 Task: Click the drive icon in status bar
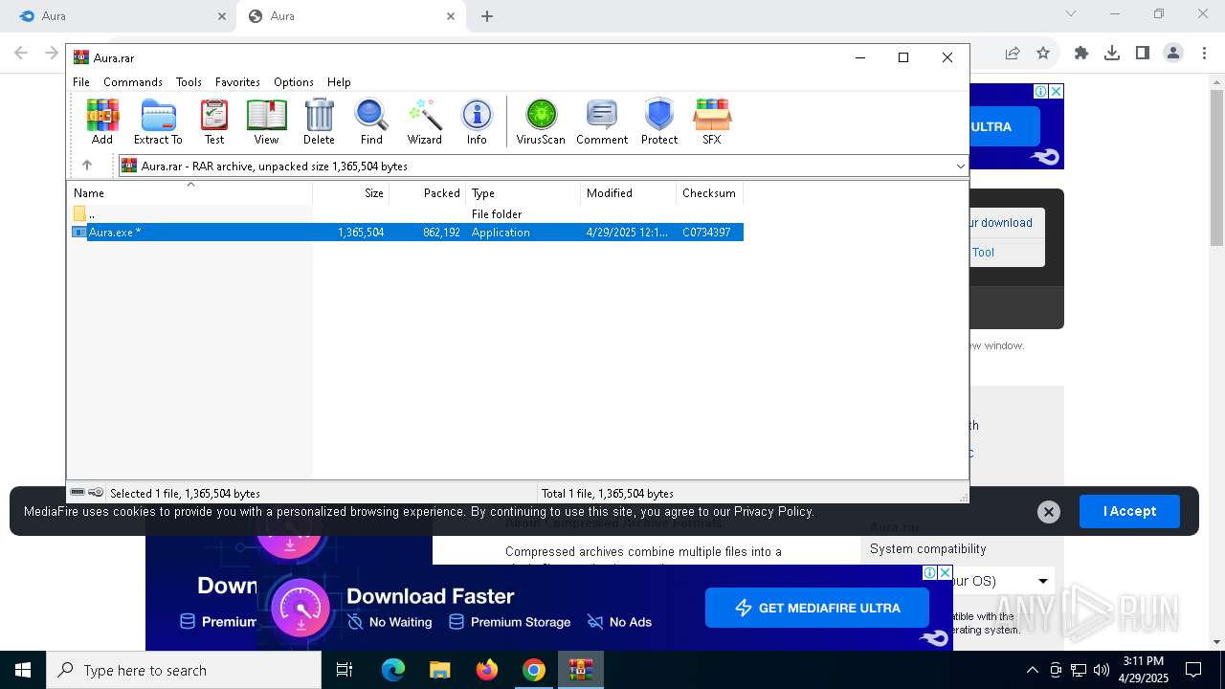coord(78,493)
